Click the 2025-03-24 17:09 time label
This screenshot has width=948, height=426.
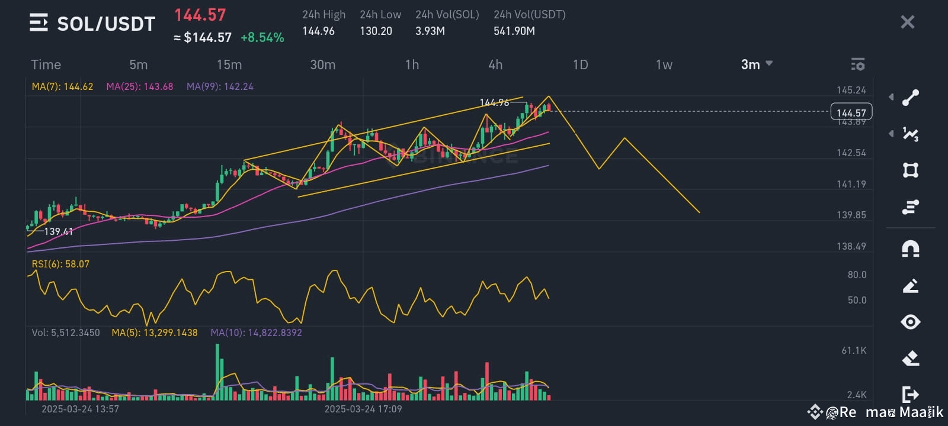tap(363, 409)
